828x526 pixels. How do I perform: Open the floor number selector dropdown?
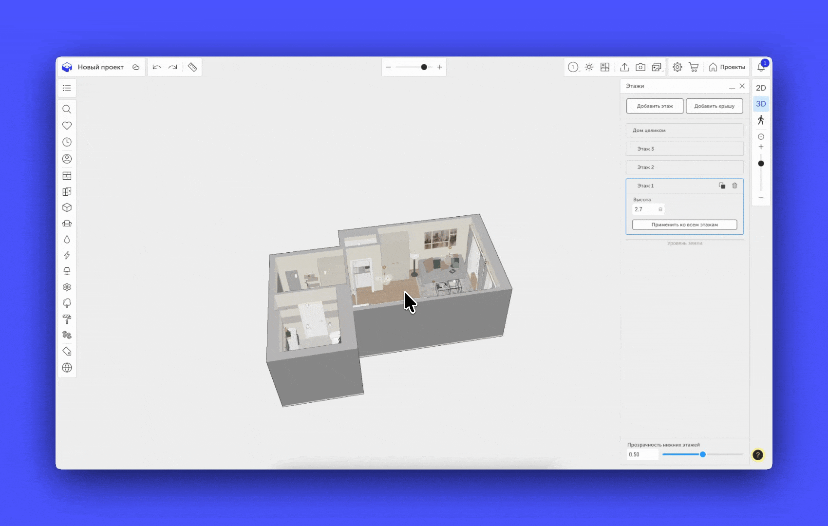tap(574, 67)
